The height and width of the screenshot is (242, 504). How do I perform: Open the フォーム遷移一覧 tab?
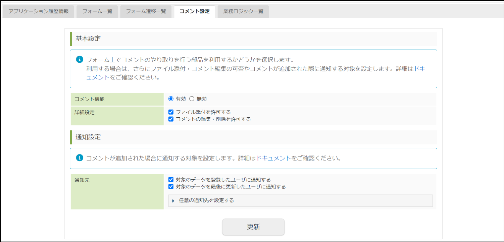[146, 11]
